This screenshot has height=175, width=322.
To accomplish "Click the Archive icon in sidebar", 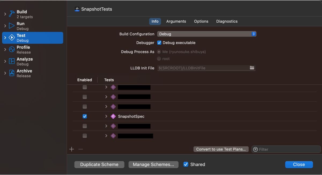I will pyautogui.click(x=12, y=73).
